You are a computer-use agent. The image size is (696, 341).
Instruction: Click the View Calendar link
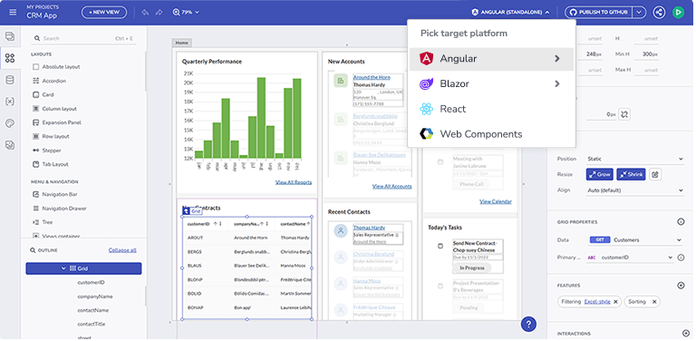point(496,201)
